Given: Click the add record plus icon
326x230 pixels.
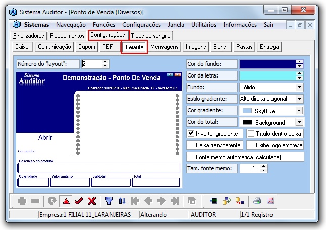Looking at the screenshot, I should 22,201.
